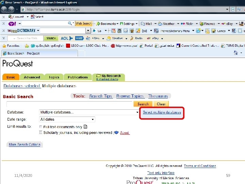
Task: Click the address bar URL field
Action: [124, 10]
